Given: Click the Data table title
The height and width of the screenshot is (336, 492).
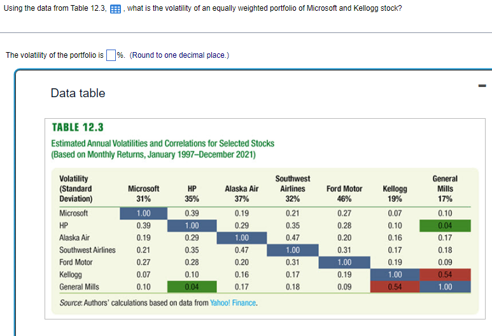Looking at the screenshot, I should (x=78, y=93).
